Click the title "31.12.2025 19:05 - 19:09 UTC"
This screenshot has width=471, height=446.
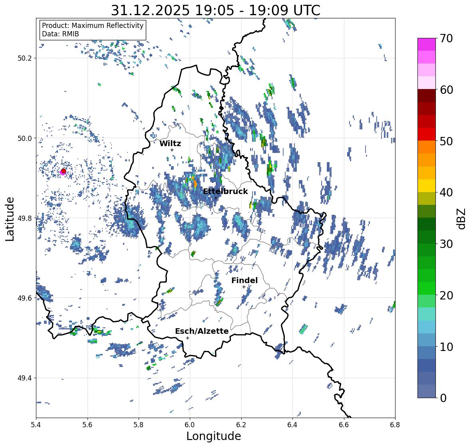point(216,10)
